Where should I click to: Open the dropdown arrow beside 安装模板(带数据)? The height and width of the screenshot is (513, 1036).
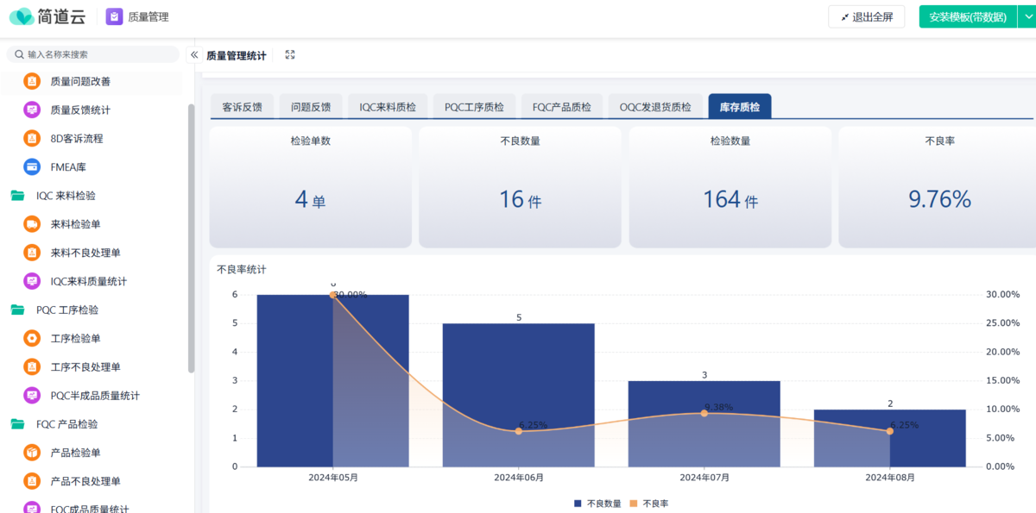point(1027,16)
